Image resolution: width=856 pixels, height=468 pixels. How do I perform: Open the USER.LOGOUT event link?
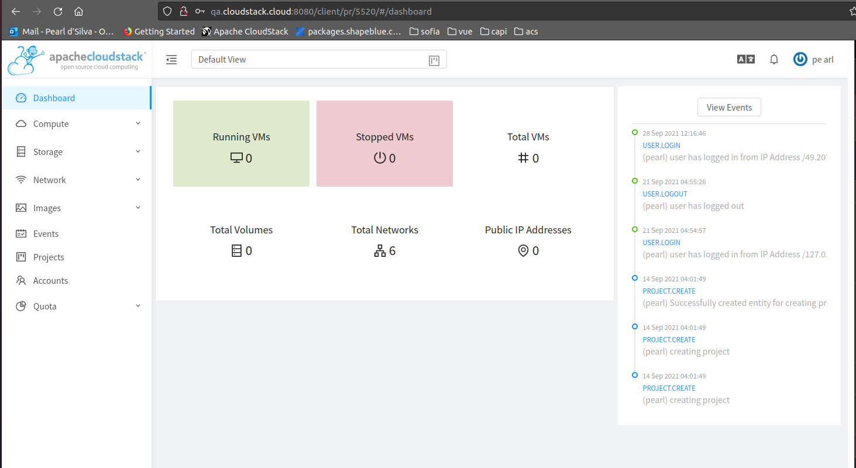665,194
